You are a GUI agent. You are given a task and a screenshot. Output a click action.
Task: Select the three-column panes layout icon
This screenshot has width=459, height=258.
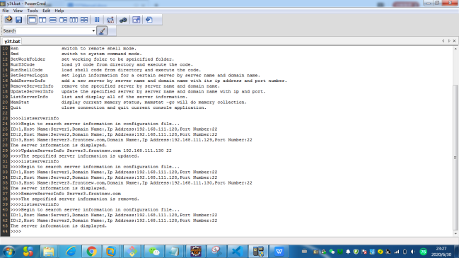[74, 20]
